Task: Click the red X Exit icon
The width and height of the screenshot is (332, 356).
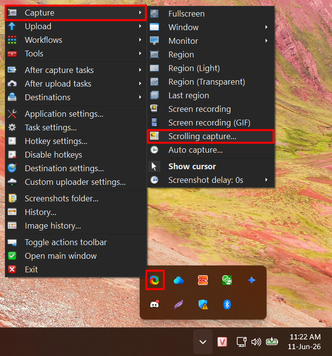Action: [12, 269]
